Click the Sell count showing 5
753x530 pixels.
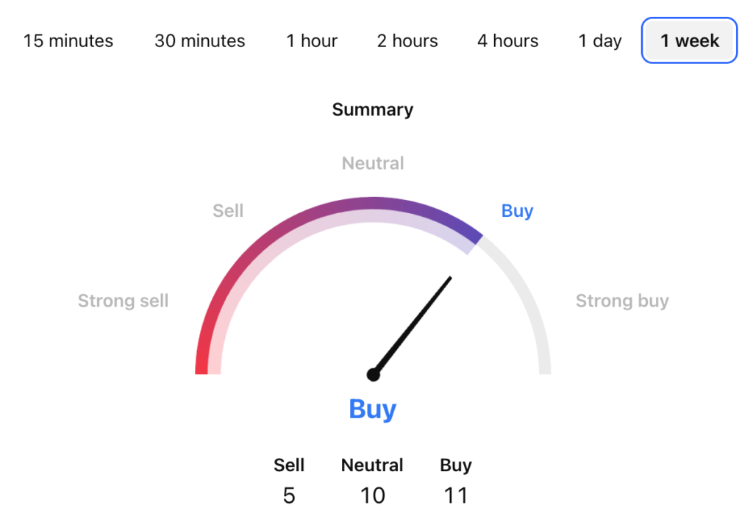(x=289, y=495)
